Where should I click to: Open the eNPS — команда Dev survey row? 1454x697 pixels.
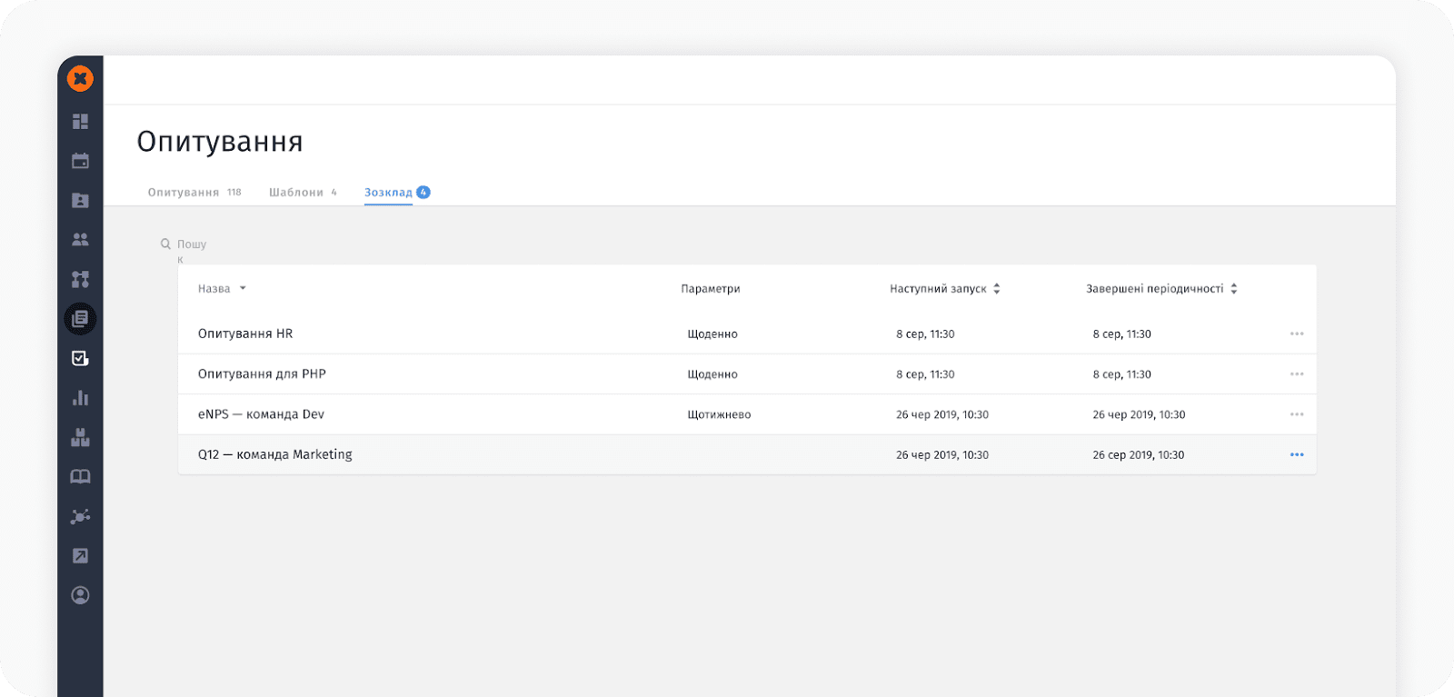click(x=261, y=414)
